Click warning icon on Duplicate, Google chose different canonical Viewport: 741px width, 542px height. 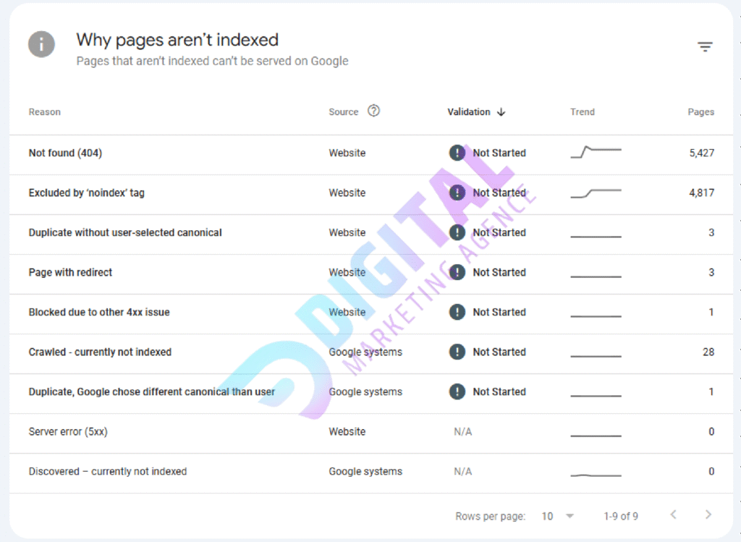(457, 391)
